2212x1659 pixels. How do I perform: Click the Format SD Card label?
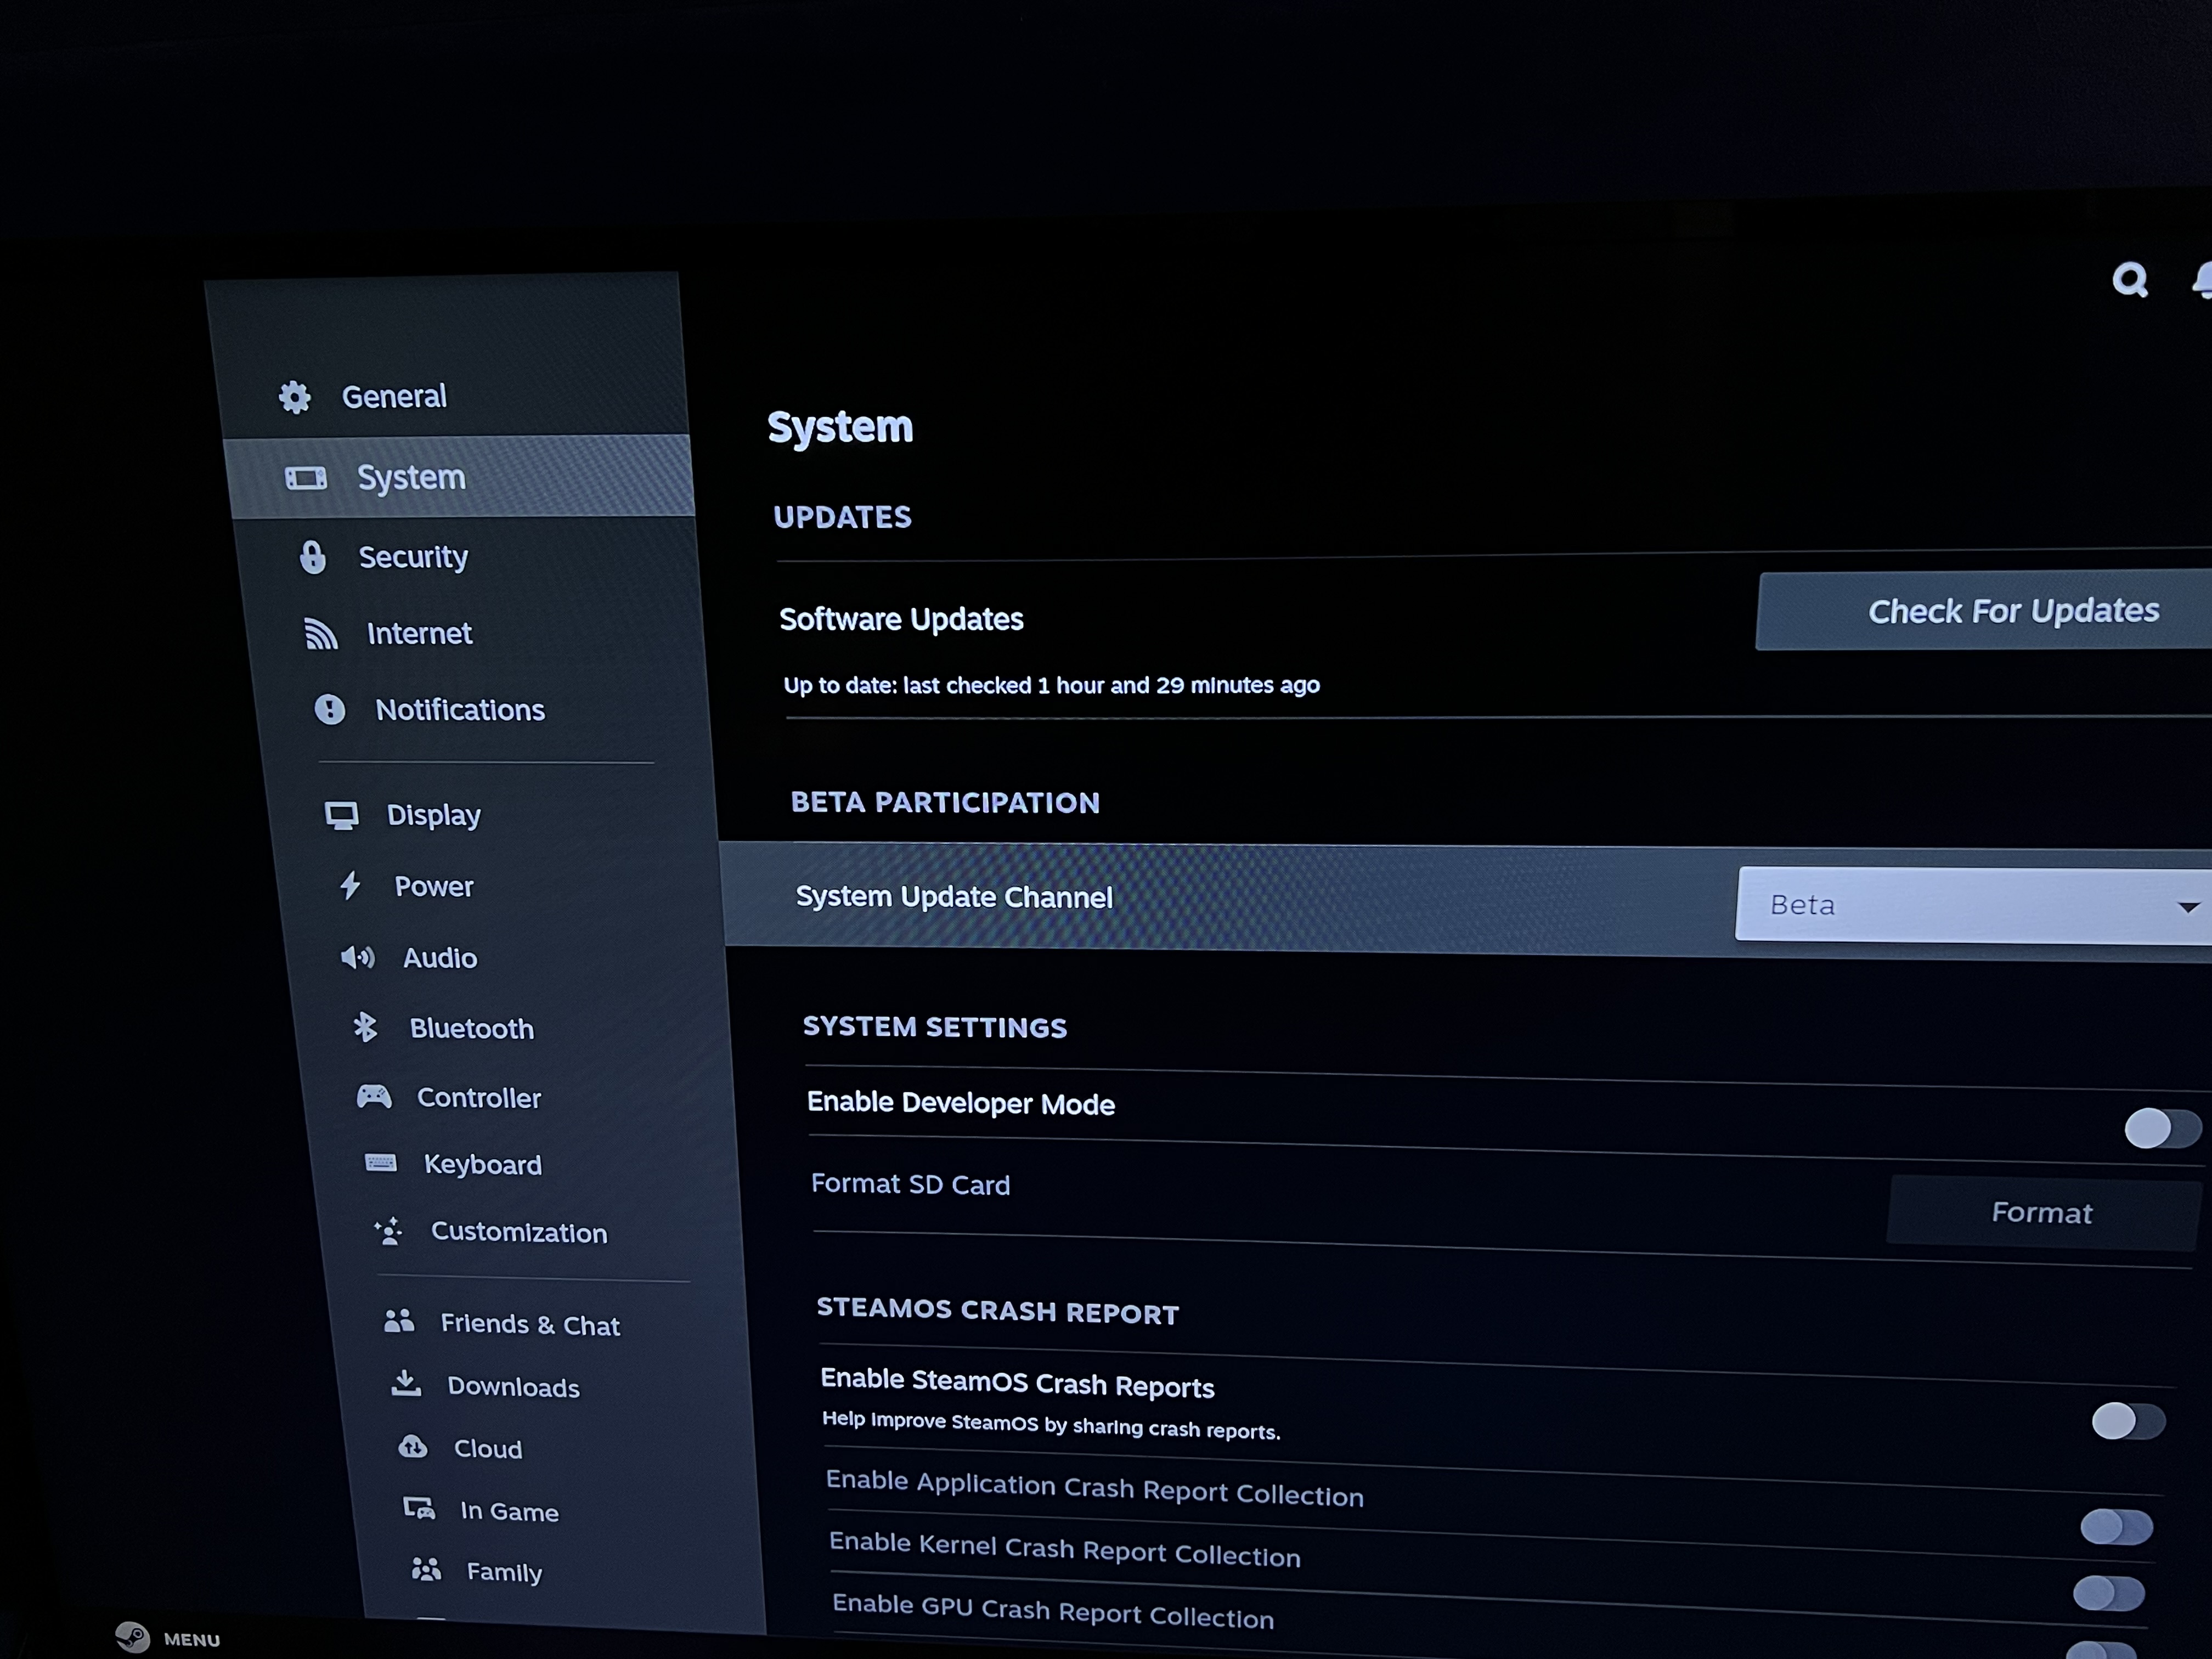tap(910, 1184)
